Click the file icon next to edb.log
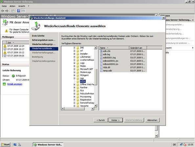This screenshot has width=195, height=147. coord(101,54)
